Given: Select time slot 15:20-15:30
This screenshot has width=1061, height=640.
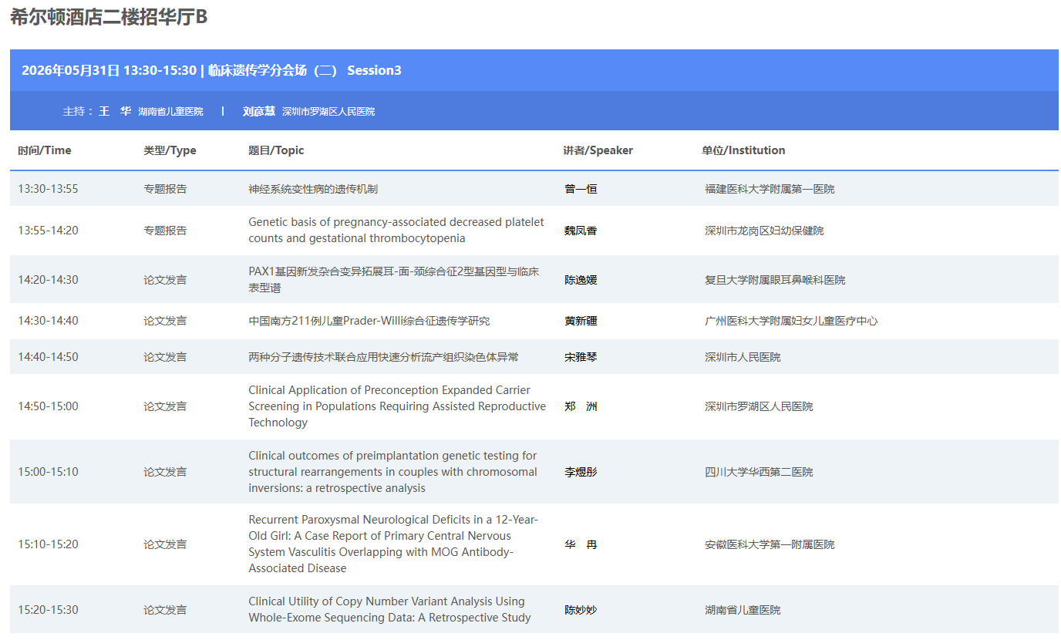Looking at the screenshot, I should coord(48,610).
